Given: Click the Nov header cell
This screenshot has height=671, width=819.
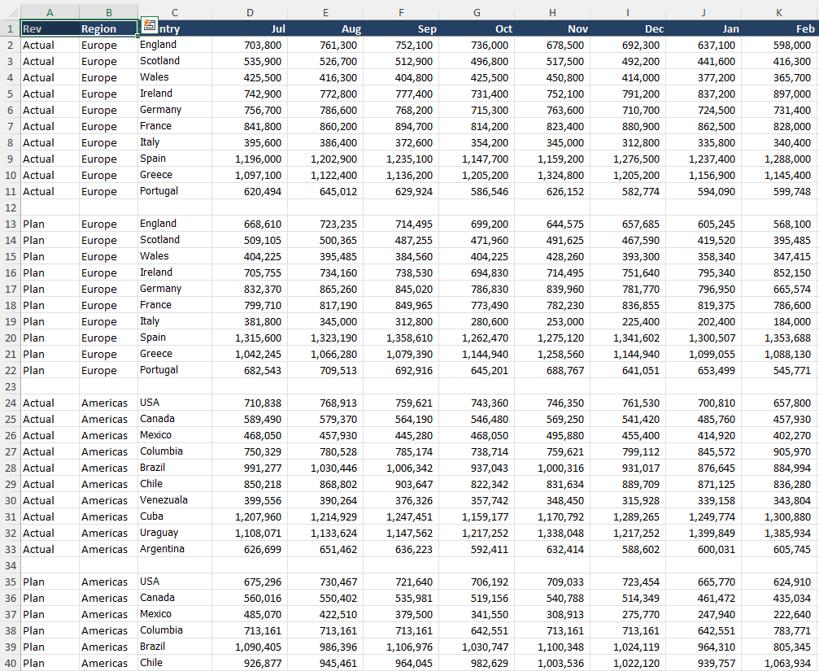Looking at the screenshot, I should pos(552,28).
